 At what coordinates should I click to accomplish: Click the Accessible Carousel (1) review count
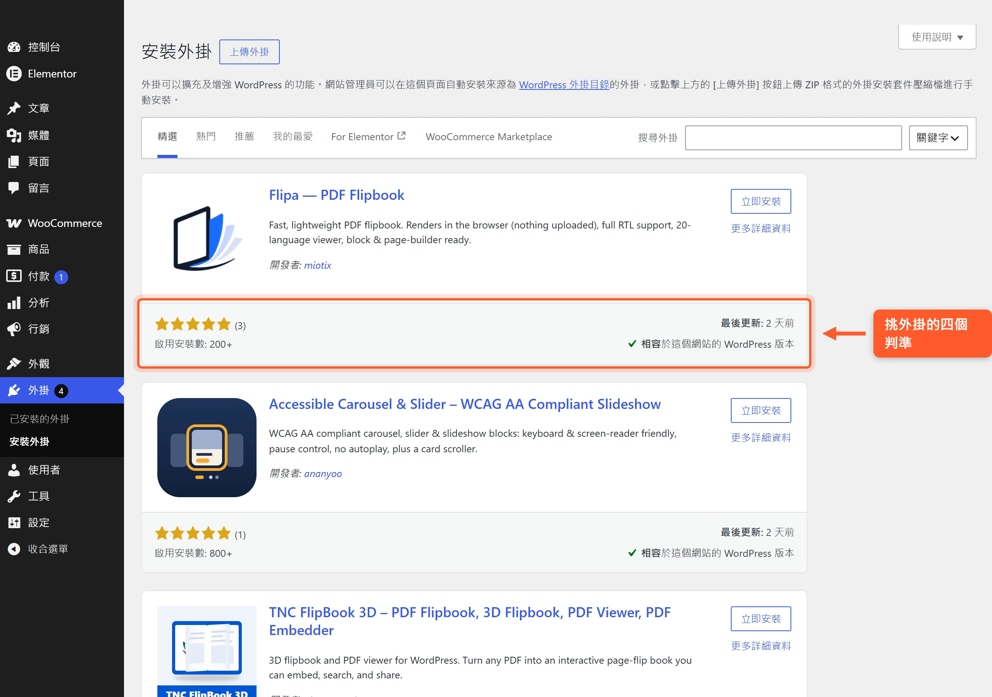[x=240, y=535]
